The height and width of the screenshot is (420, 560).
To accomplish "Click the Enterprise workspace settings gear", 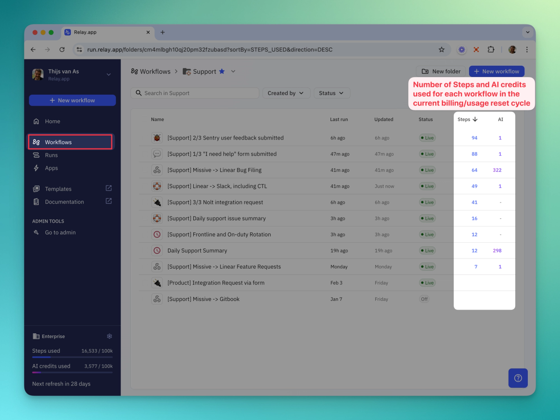I will pos(109,336).
